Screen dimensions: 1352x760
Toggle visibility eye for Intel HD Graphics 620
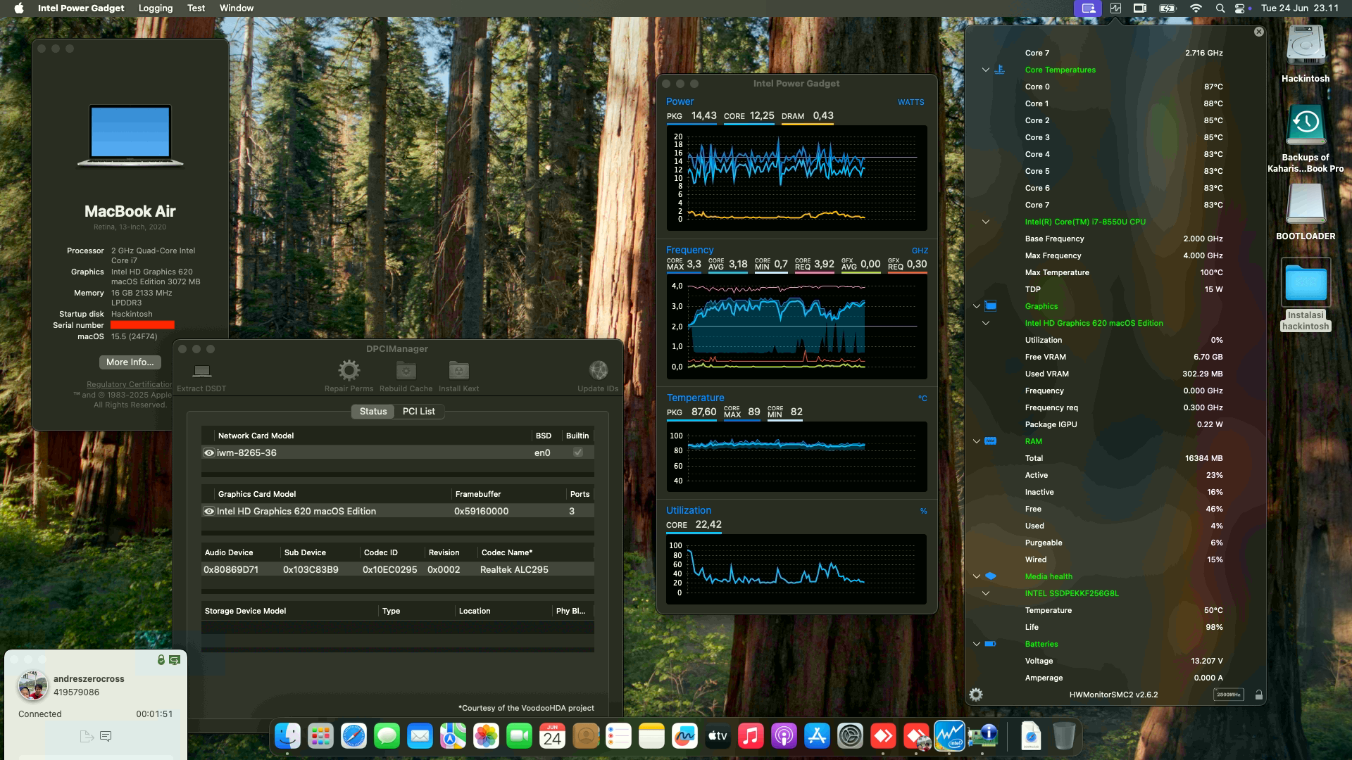pos(208,511)
